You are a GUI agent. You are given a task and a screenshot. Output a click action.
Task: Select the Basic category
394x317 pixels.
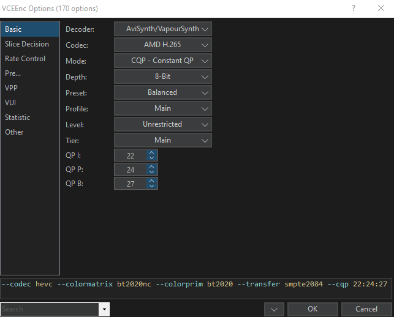[30, 29]
